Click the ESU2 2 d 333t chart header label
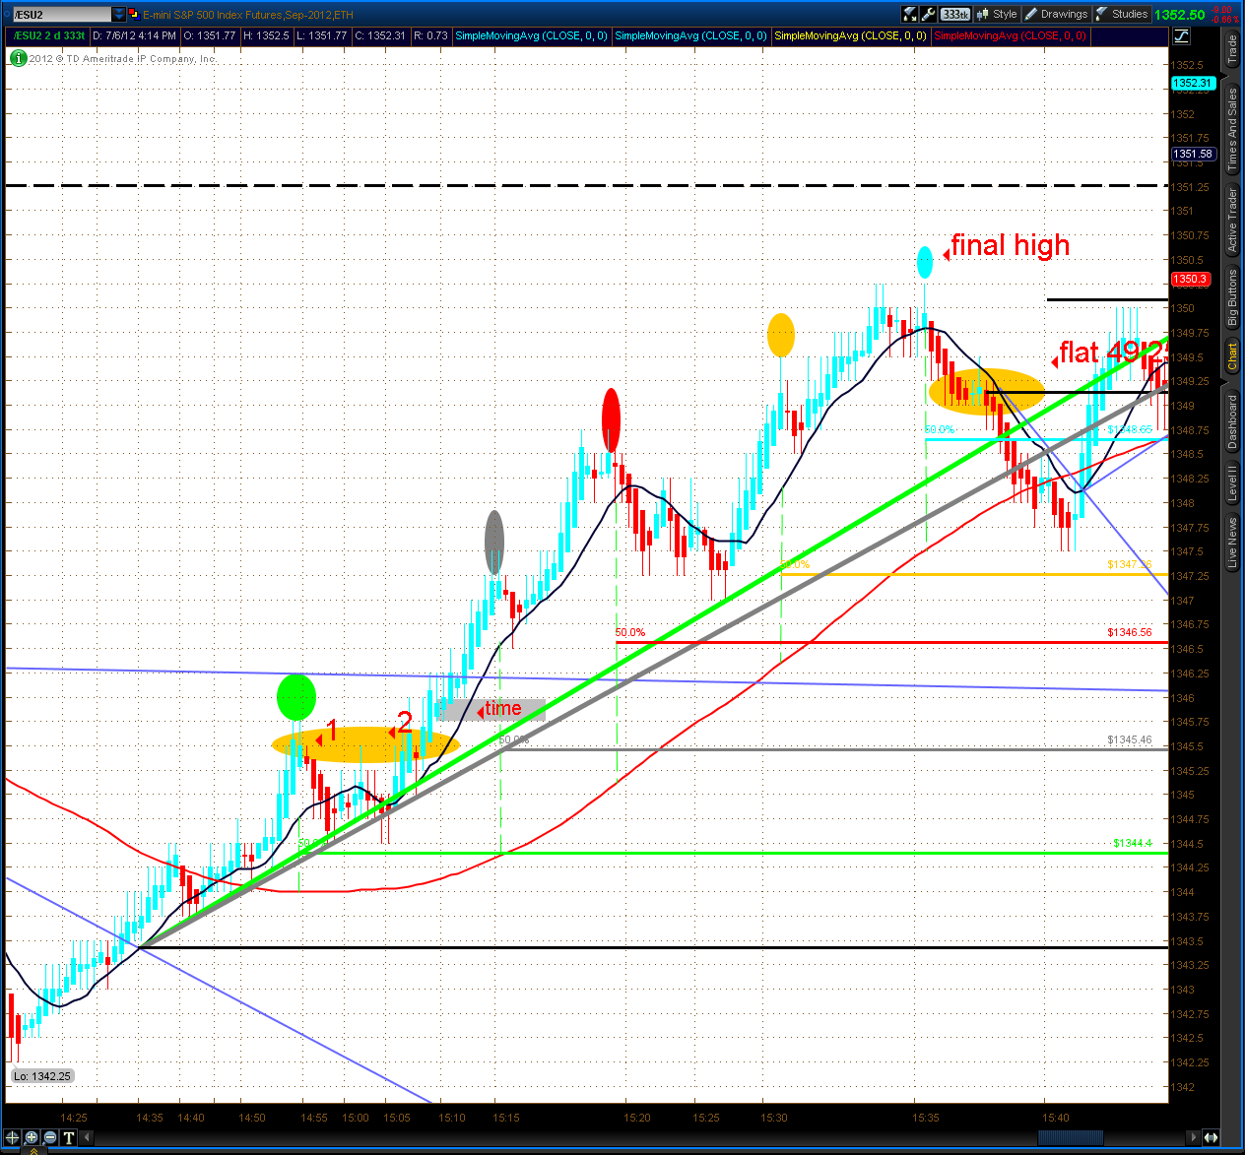Image resolution: width=1245 pixels, height=1155 pixels. tap(47, 35)
